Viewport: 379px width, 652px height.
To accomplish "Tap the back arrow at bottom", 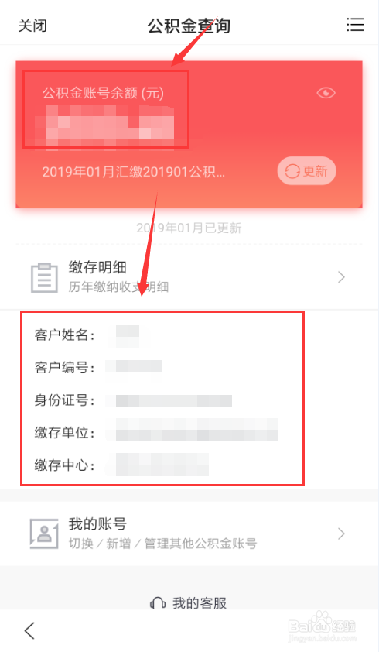I will click(x=29, y=630).
